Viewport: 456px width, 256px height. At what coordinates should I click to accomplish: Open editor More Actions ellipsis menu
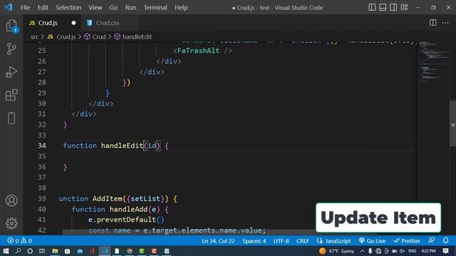[x=445, y=23]
